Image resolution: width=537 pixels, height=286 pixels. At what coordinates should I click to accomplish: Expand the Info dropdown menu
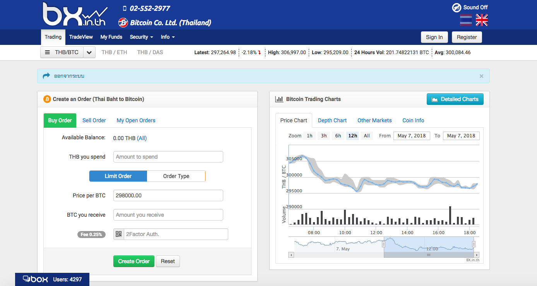pyautogui.click(x=168, y=37)
